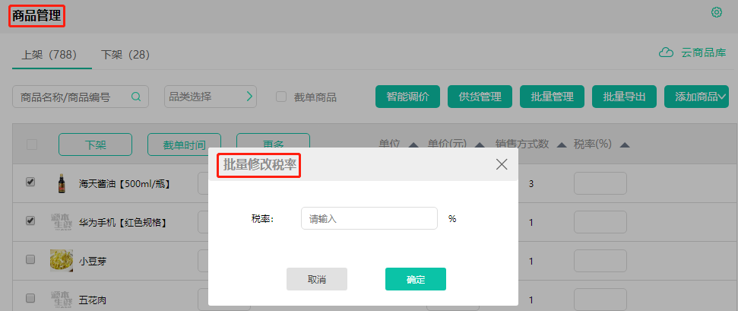Click 批量管理 button
This screenshot has height=311, width=738.
[552, 97]
